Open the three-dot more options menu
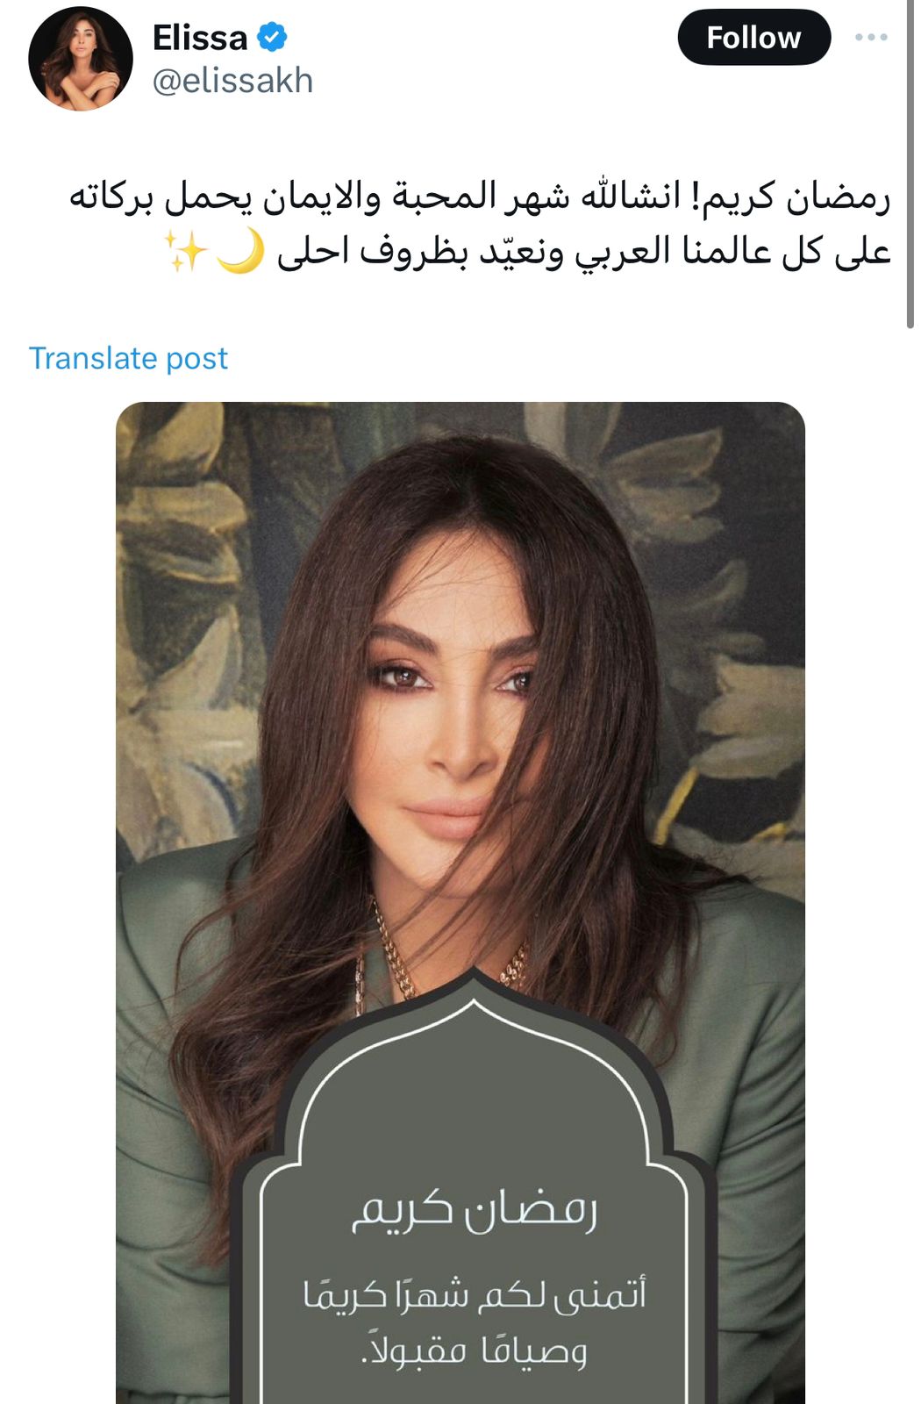 point(871,38)
